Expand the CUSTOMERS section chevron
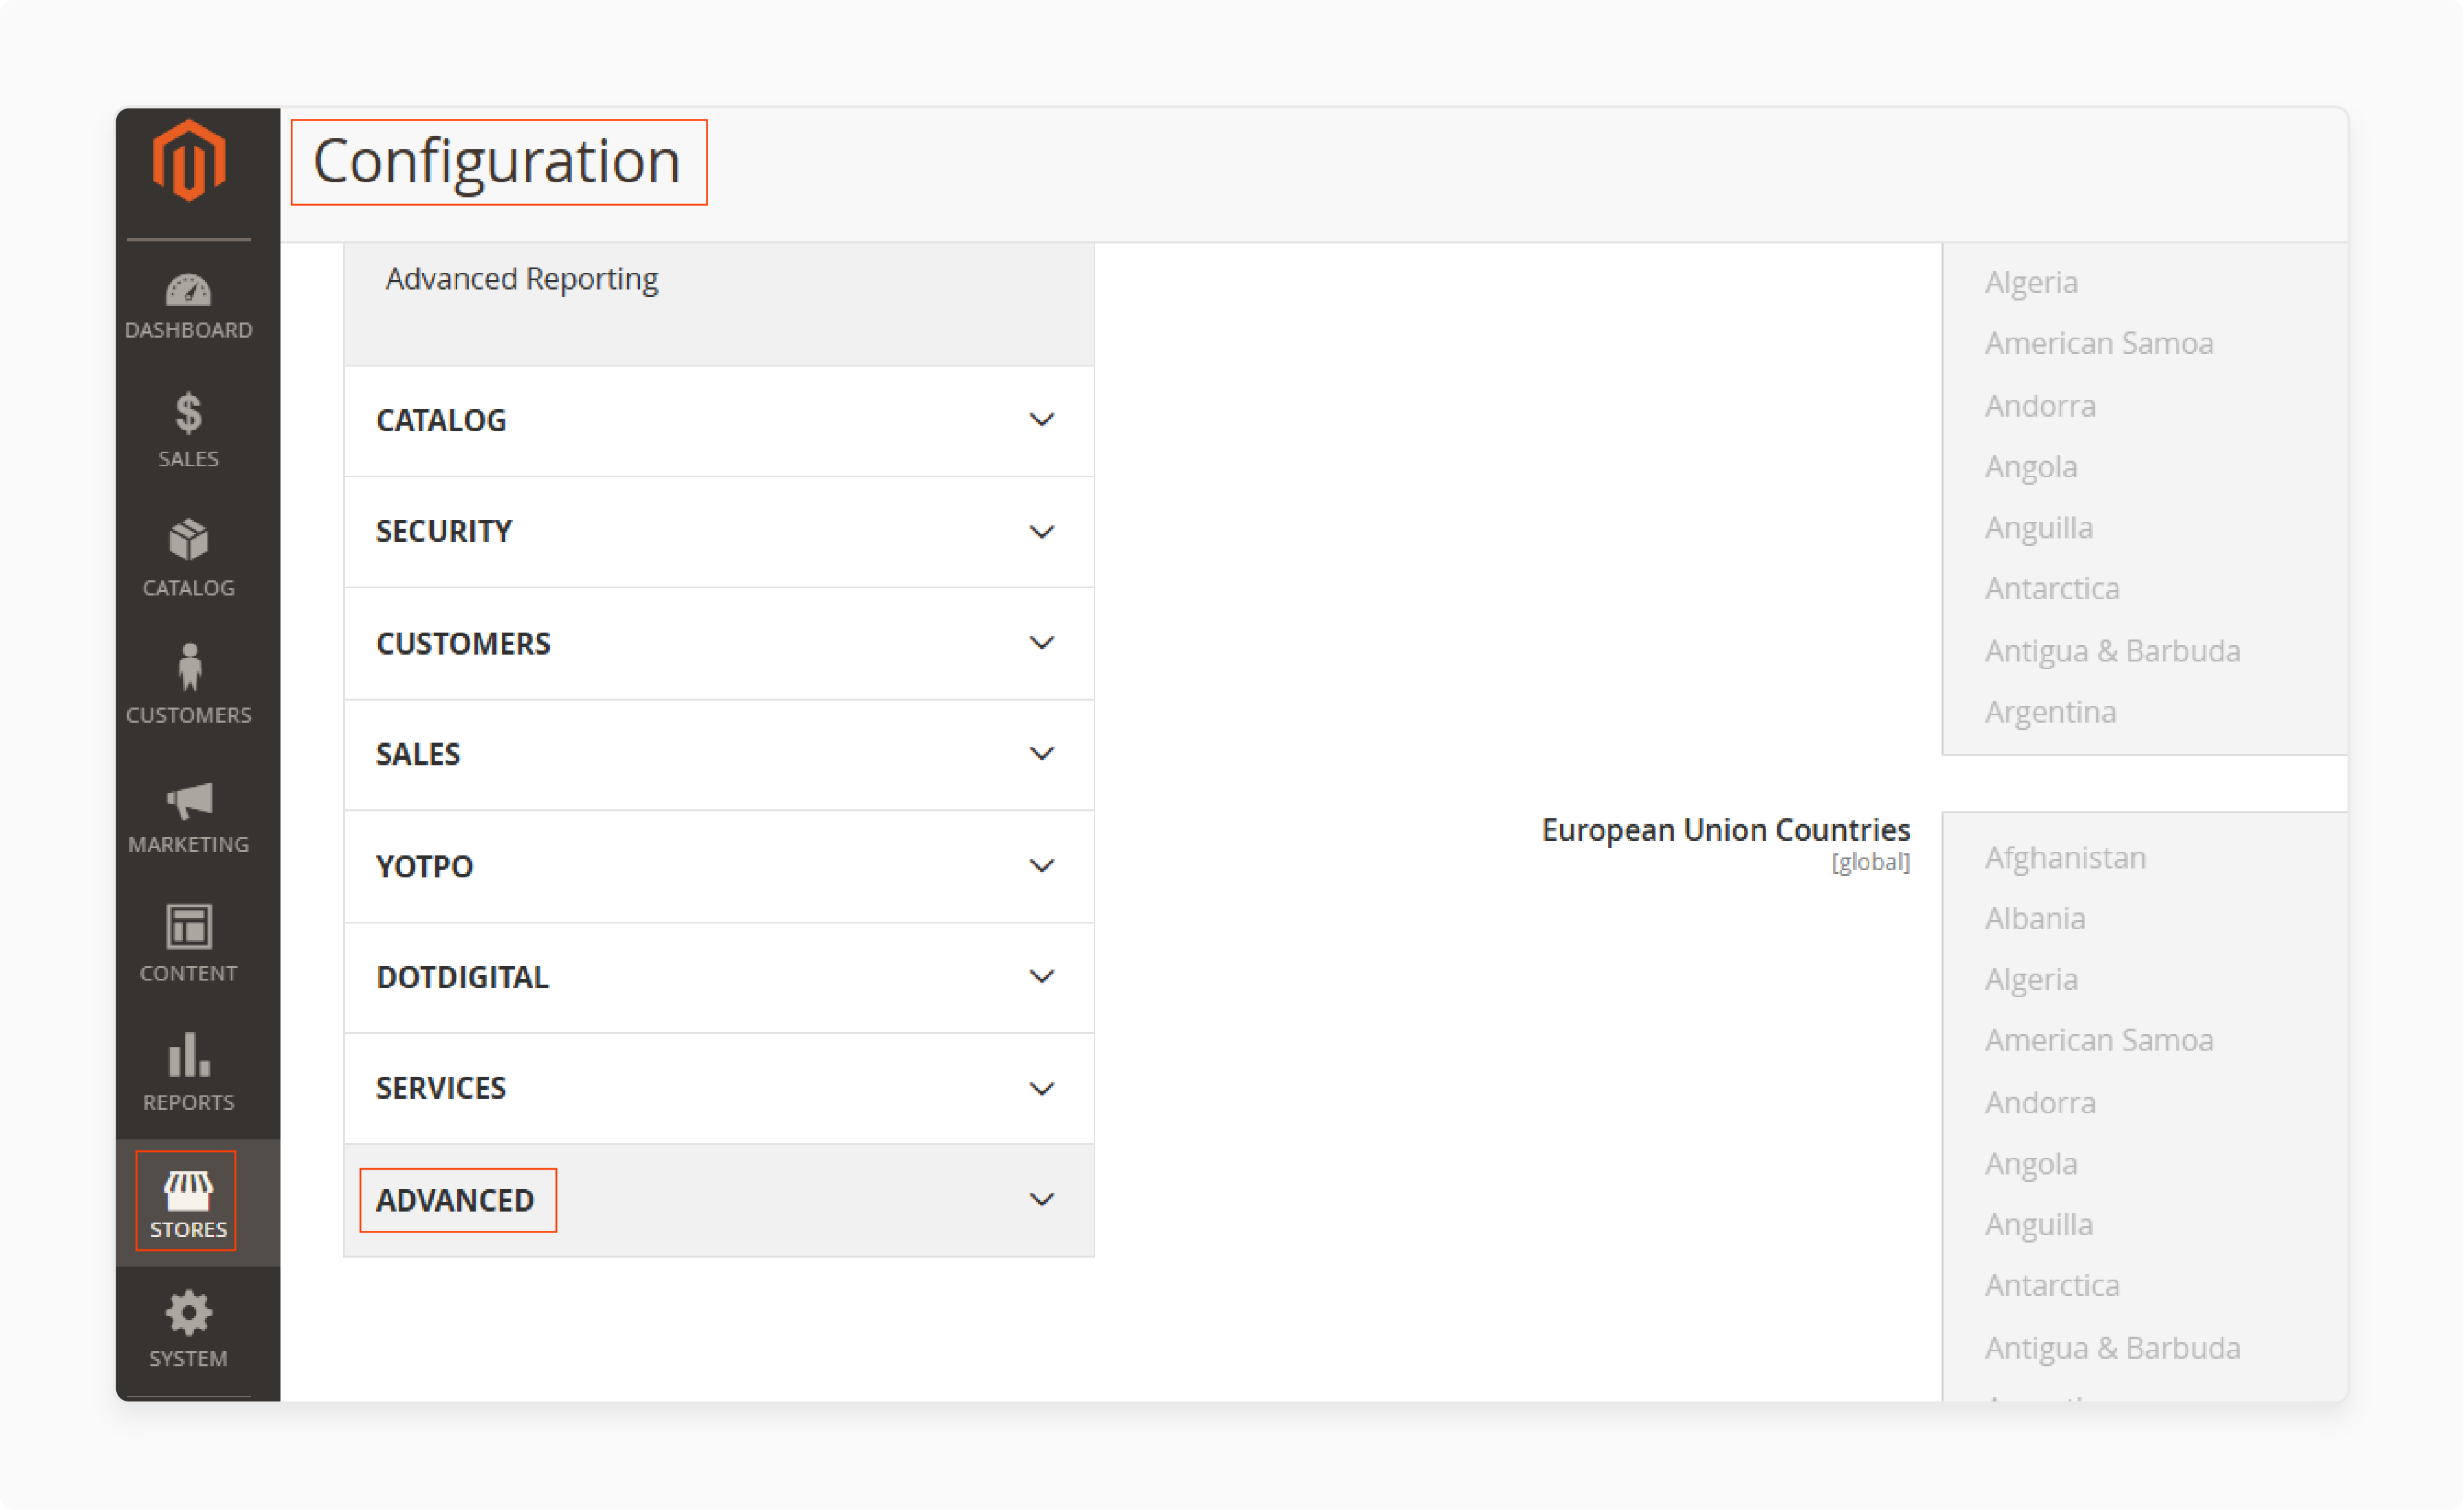 pyautogui.click(x=1042, y=643)
